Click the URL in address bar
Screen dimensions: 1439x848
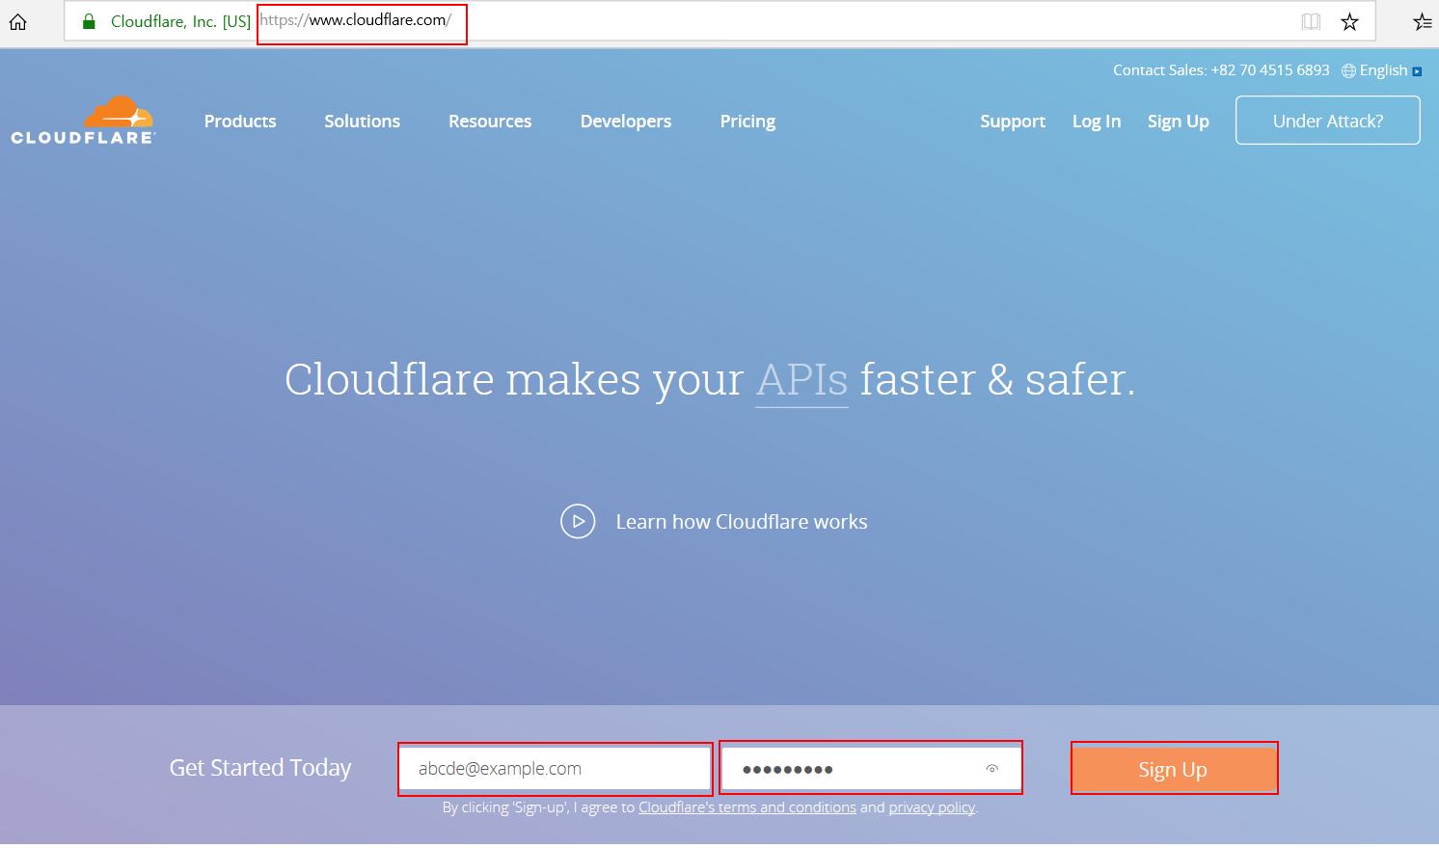point(356,20)
